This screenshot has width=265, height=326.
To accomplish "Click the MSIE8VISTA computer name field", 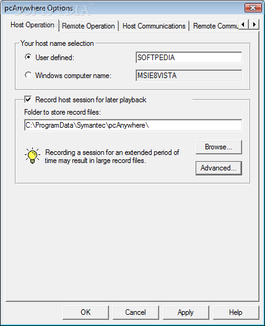I will pyautogui.click(x=189, y=75).
